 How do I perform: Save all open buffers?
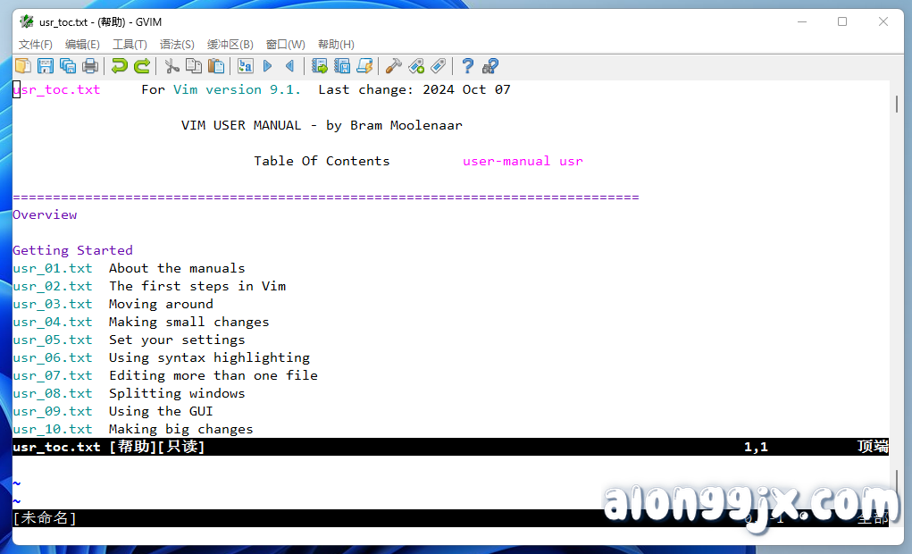68,66
